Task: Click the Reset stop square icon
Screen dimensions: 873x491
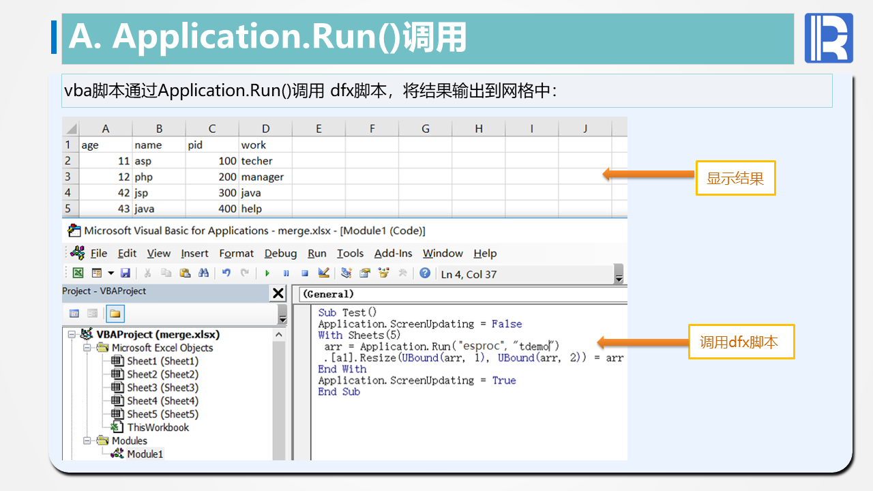Action: click(305, 273)
